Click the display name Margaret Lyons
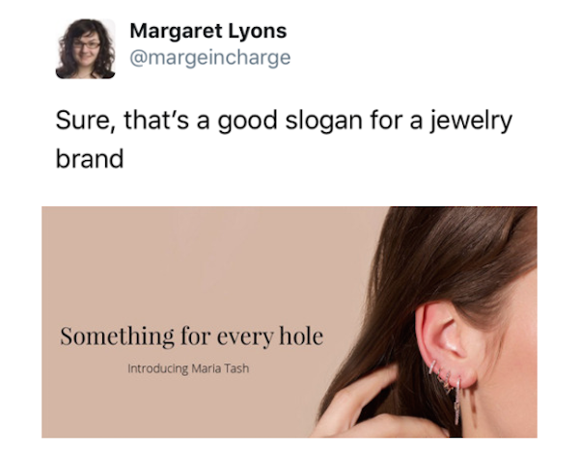Screen dimensions: 579x458 (207, 31)
